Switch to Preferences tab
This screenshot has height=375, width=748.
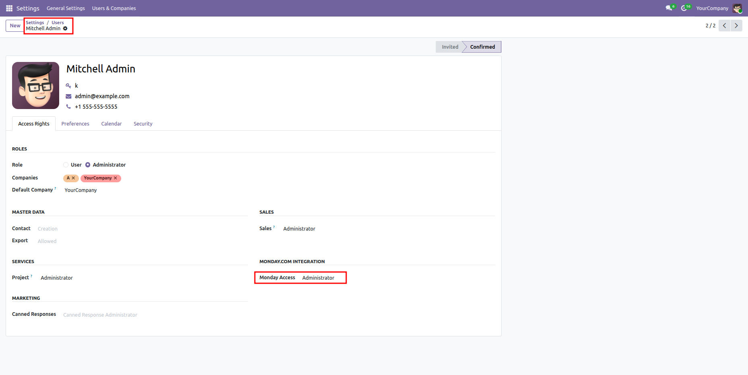[x=75, y=124]
